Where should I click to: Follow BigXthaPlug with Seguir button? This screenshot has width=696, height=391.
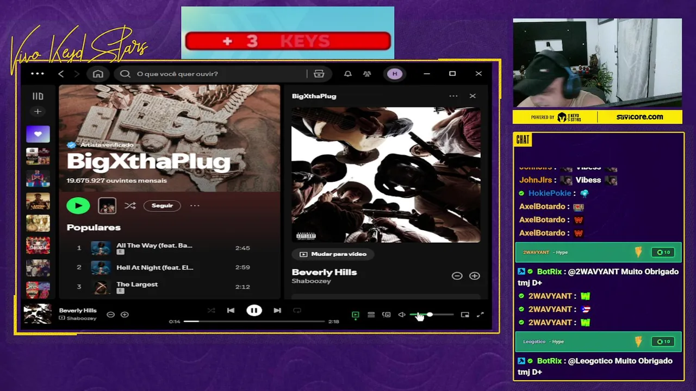point(162,205)
